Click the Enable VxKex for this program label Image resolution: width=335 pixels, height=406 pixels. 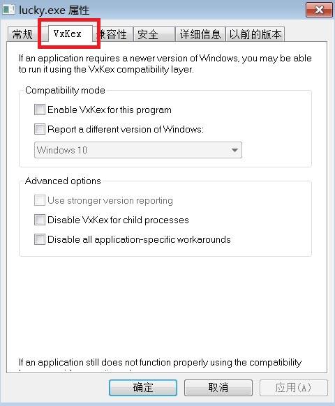[x=110, y=110]
